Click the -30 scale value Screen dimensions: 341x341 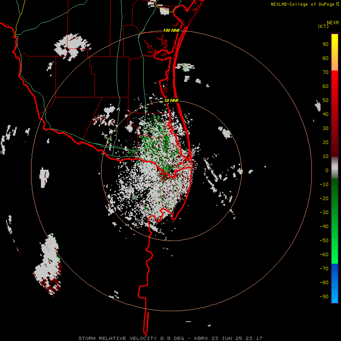pos(324,213)
